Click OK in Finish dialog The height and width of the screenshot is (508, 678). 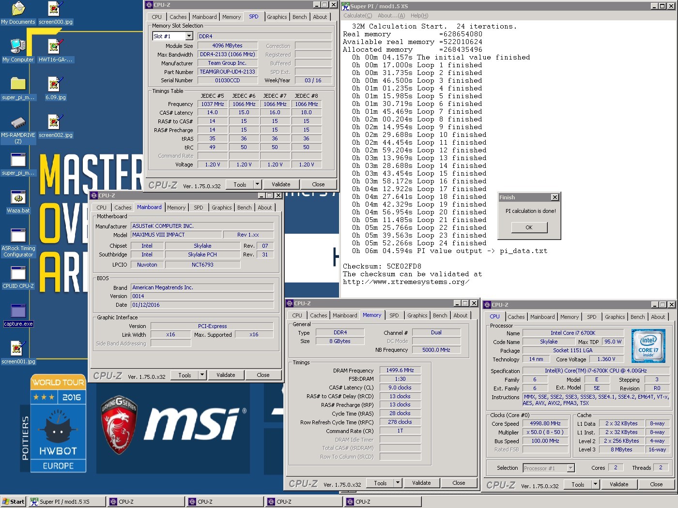click(x=529, y=227)
